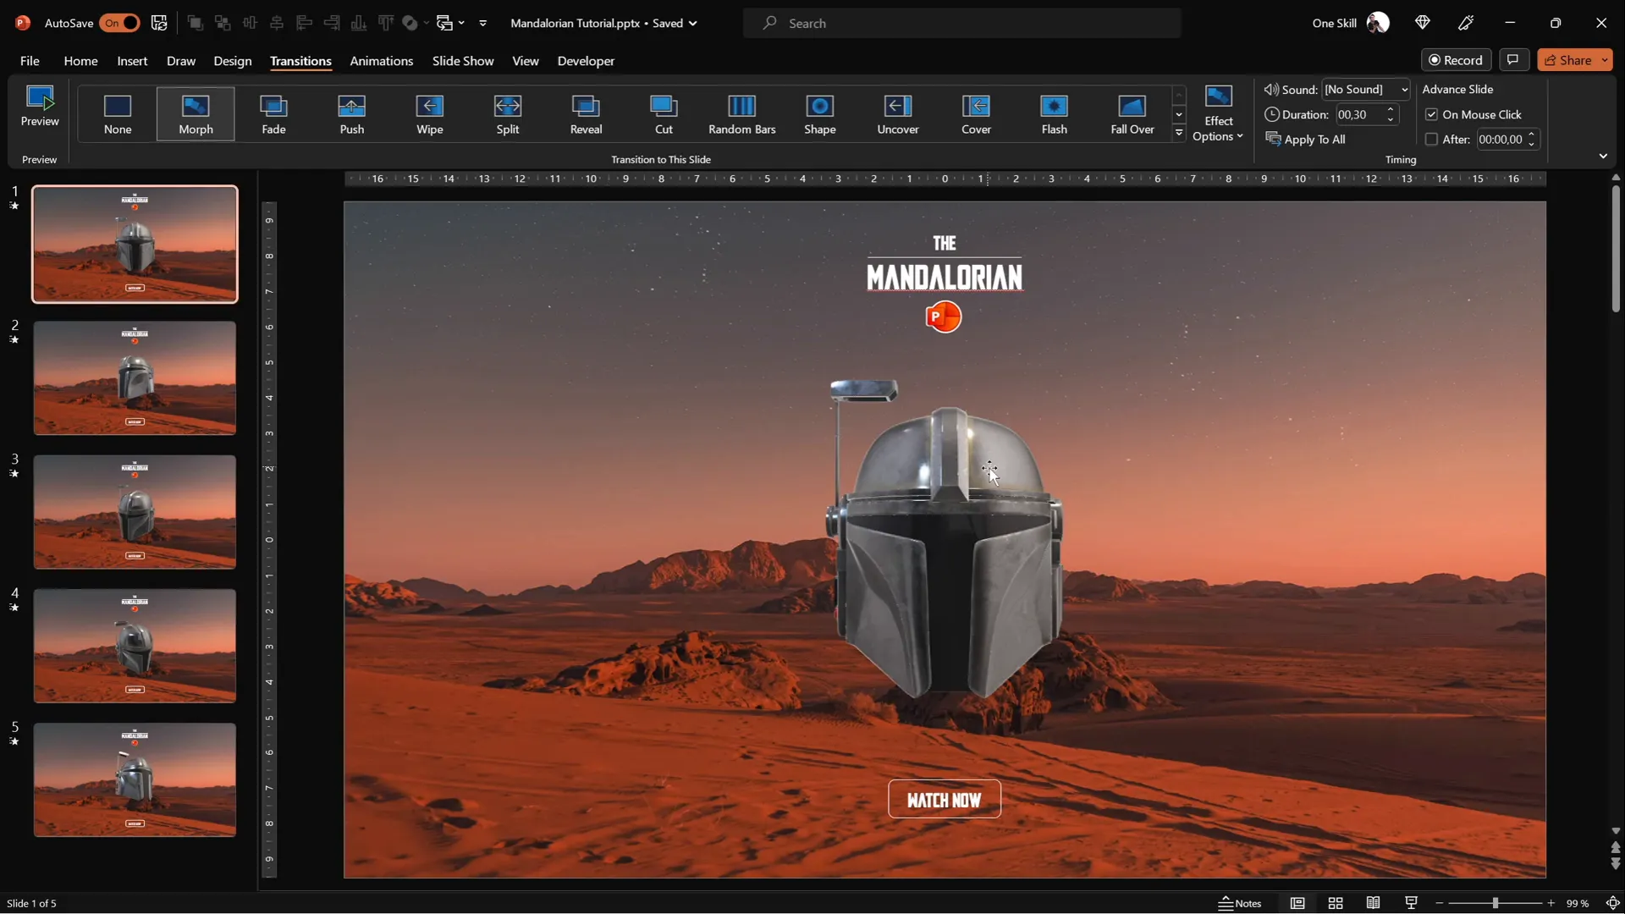Open the Customize Quick Access Toolbar dropdown
Viewport: 1625px width, 914px height.
(482, 23)
